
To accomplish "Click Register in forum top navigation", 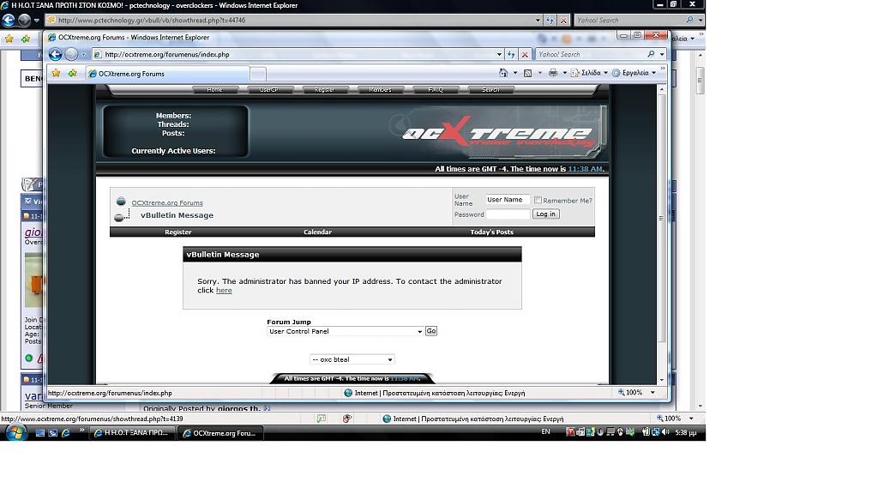I will coord(325,89).
